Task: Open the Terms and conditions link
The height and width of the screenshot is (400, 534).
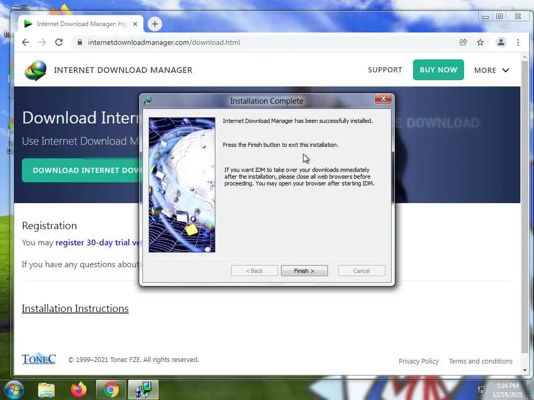Action: tap(480, 361)
